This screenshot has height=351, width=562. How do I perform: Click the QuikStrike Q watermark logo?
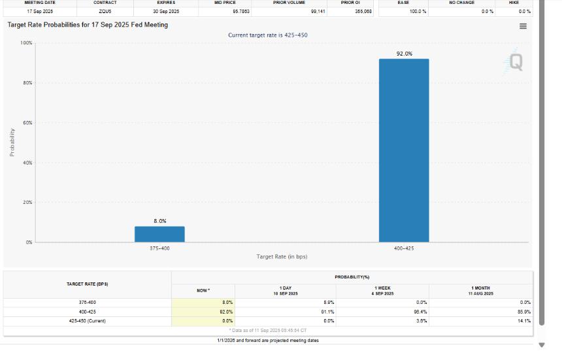(515, 62)
